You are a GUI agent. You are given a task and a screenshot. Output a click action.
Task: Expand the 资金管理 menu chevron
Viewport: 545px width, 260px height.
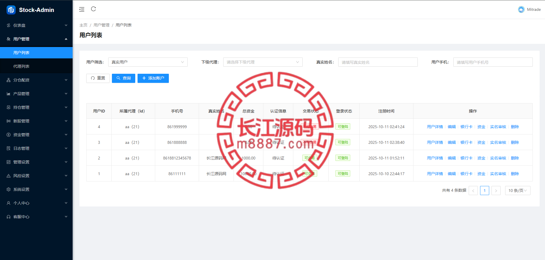(x=66, y=135)
